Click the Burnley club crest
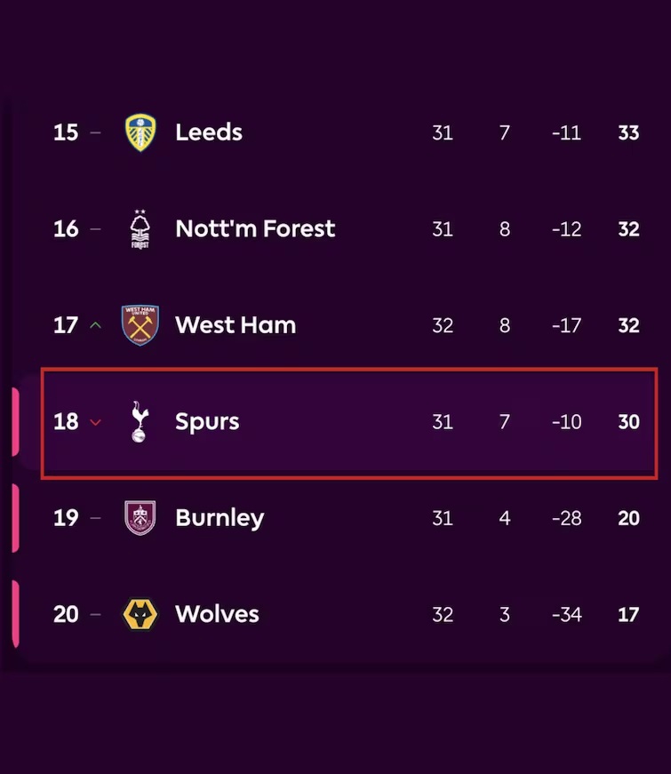 pos(140,518)
